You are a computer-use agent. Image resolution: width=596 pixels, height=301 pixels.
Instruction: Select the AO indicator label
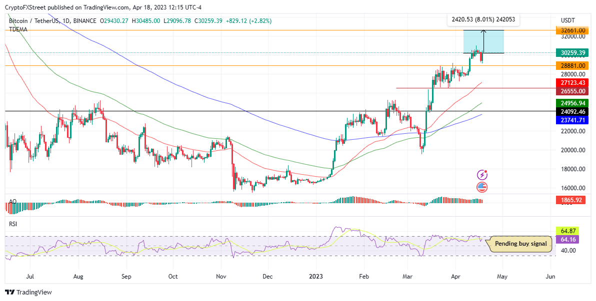click(13, 202)
